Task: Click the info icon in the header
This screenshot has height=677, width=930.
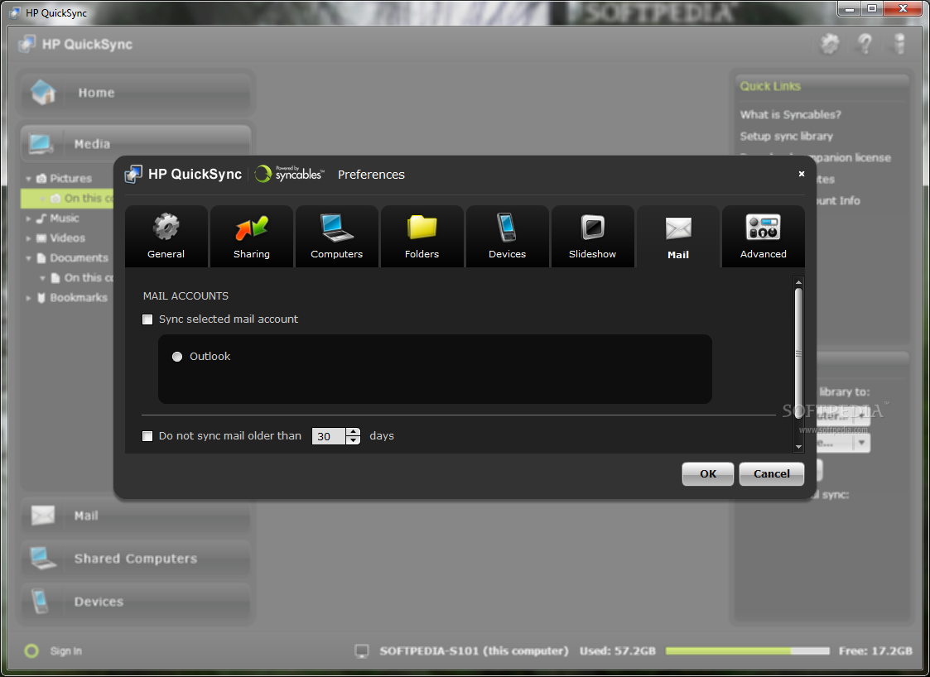Action: click(x=899, y=44)
